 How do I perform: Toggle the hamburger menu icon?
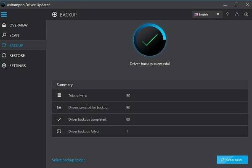(4, 14)
